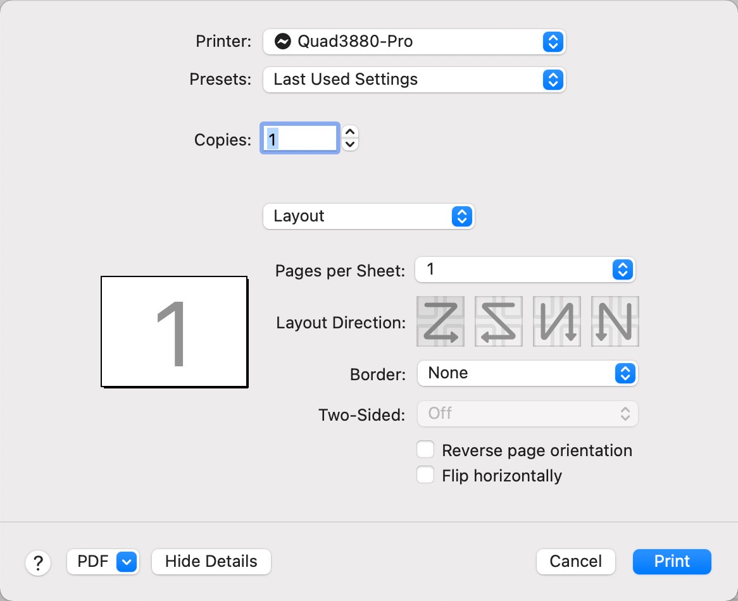
Task: Choose top-to-bottom then right layout direction icon
Action: 557,321
